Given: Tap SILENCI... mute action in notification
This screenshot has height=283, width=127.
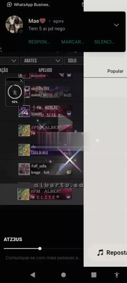Looking at the screenshot, I should point(105,42).
